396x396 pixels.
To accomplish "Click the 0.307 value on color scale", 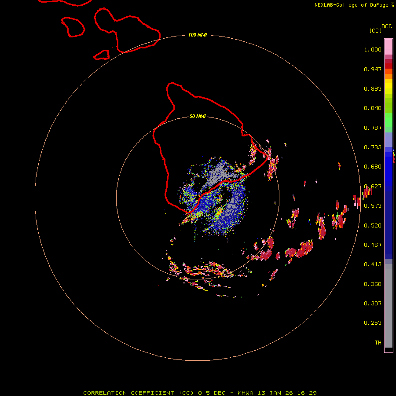I will (x=373, y=304).
